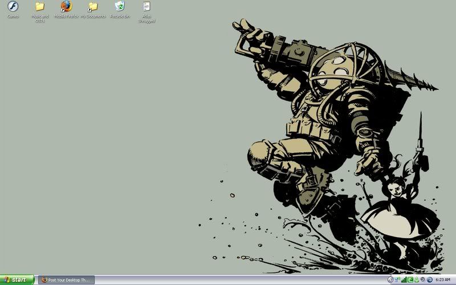Click the green signal bars tray icon

point(404,280)
